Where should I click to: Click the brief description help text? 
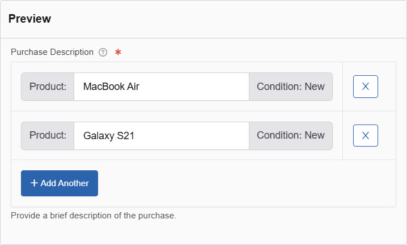coord(94,216)
